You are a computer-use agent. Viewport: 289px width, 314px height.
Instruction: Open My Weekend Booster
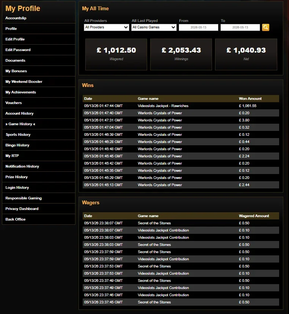[x=39, y=82]
